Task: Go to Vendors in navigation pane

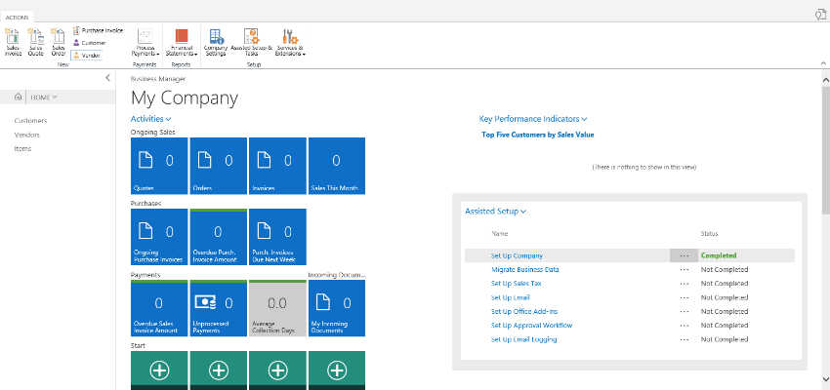Action: [27, 135]
